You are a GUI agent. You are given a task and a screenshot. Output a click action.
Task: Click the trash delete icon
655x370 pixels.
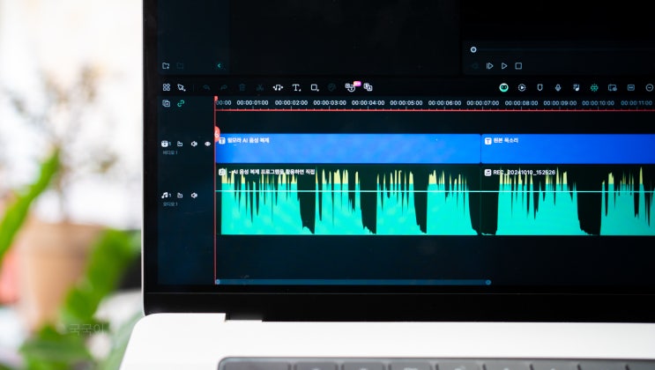click(242, 87)
